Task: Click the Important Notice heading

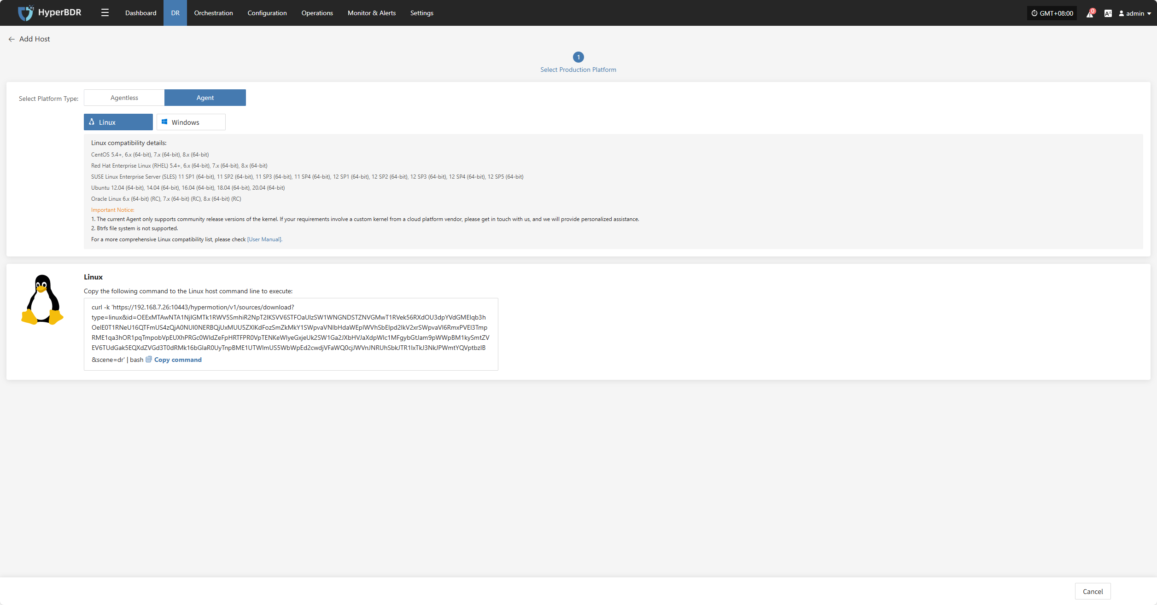Action: pos(113,210)
